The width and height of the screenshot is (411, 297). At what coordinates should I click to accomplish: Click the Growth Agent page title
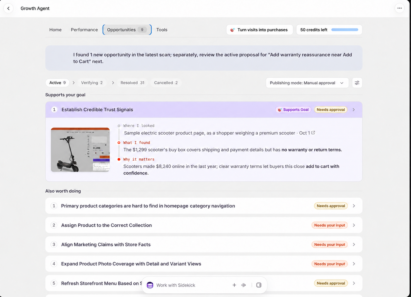pyautogui.click(x=35, y=8)
